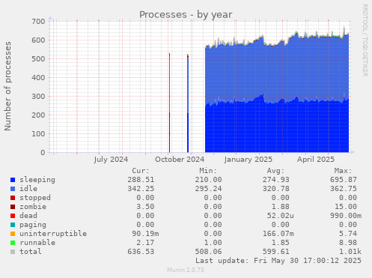Click the 'April 2025' x-axis label
This screenshot has height=278, width=372.
[316, 160]
